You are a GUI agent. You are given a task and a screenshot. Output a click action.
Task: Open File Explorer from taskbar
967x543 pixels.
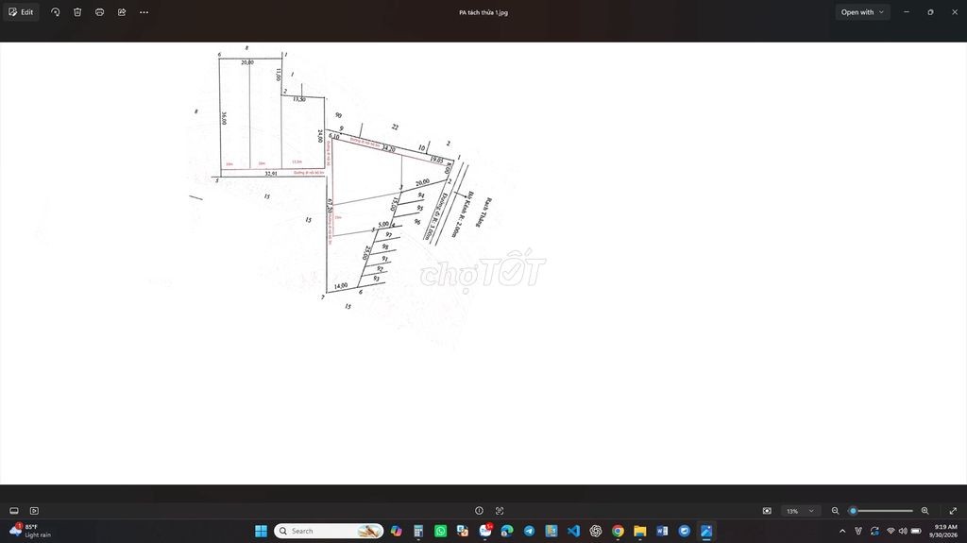point(640,532)
